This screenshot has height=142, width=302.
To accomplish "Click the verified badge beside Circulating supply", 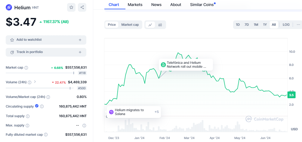I will coord(37,106).
